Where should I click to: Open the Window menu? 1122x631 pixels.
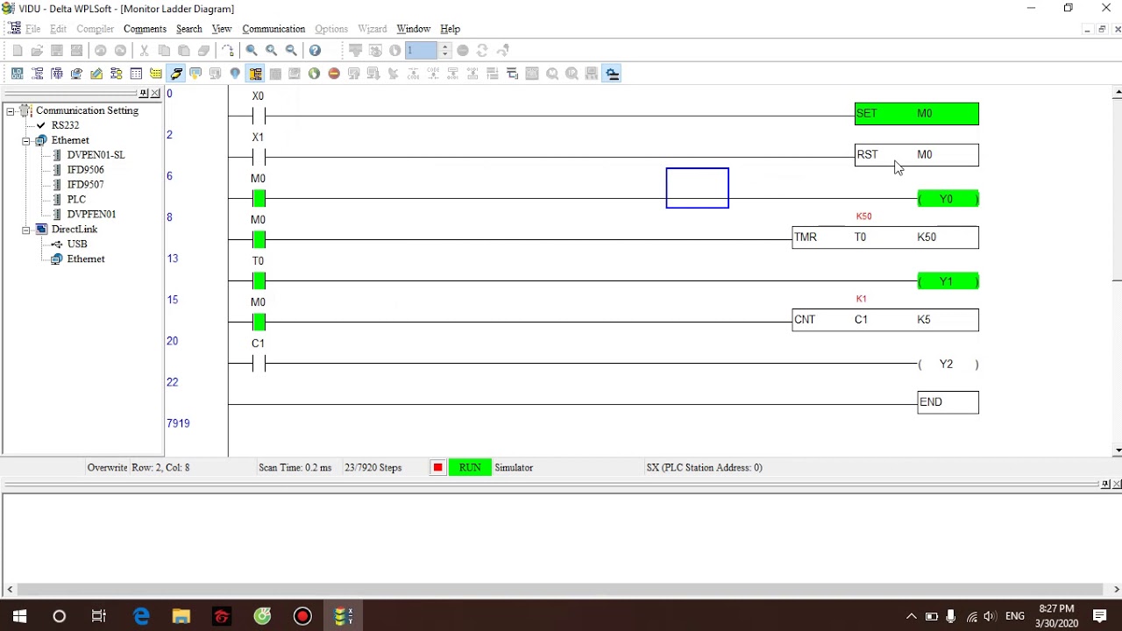414,29
